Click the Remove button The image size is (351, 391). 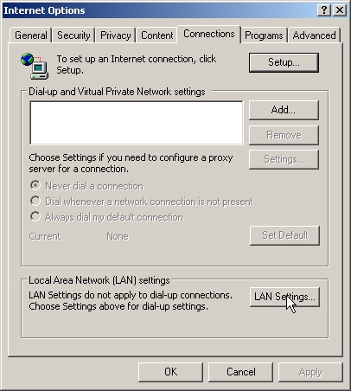[284, 135]
